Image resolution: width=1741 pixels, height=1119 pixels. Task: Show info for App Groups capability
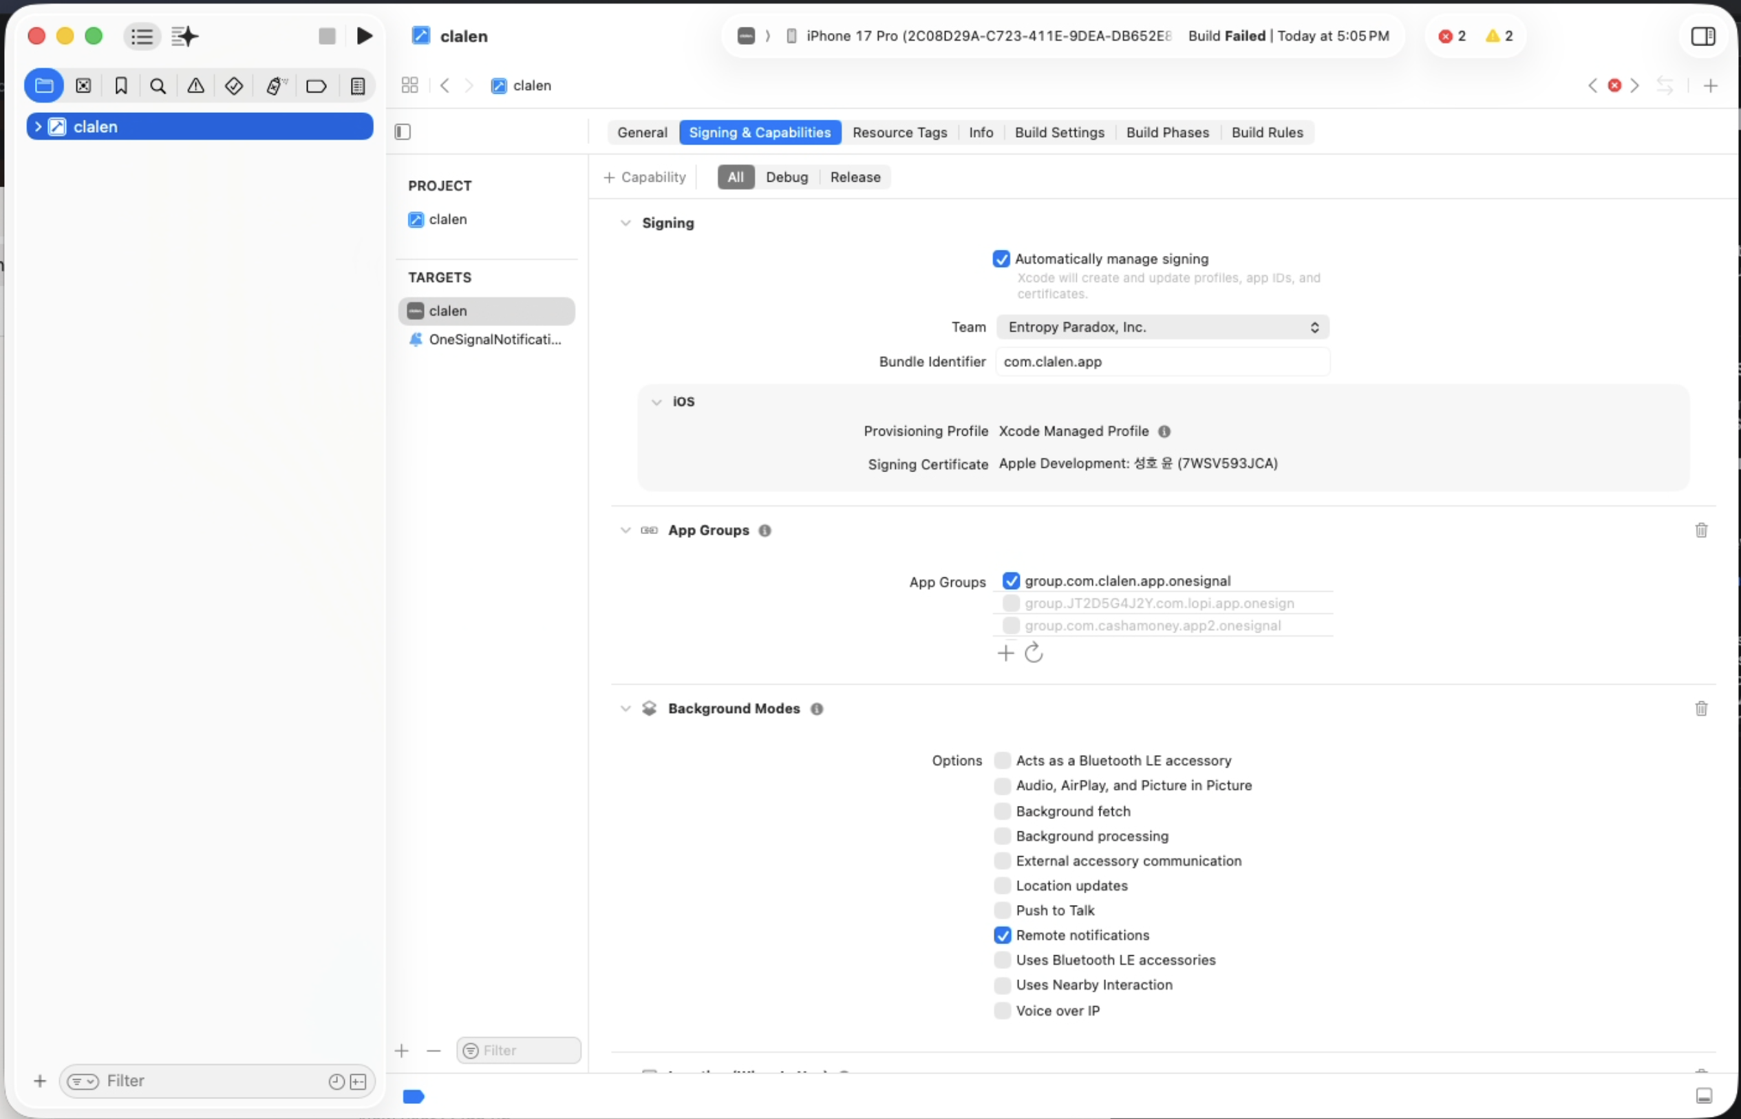(765, 530)
